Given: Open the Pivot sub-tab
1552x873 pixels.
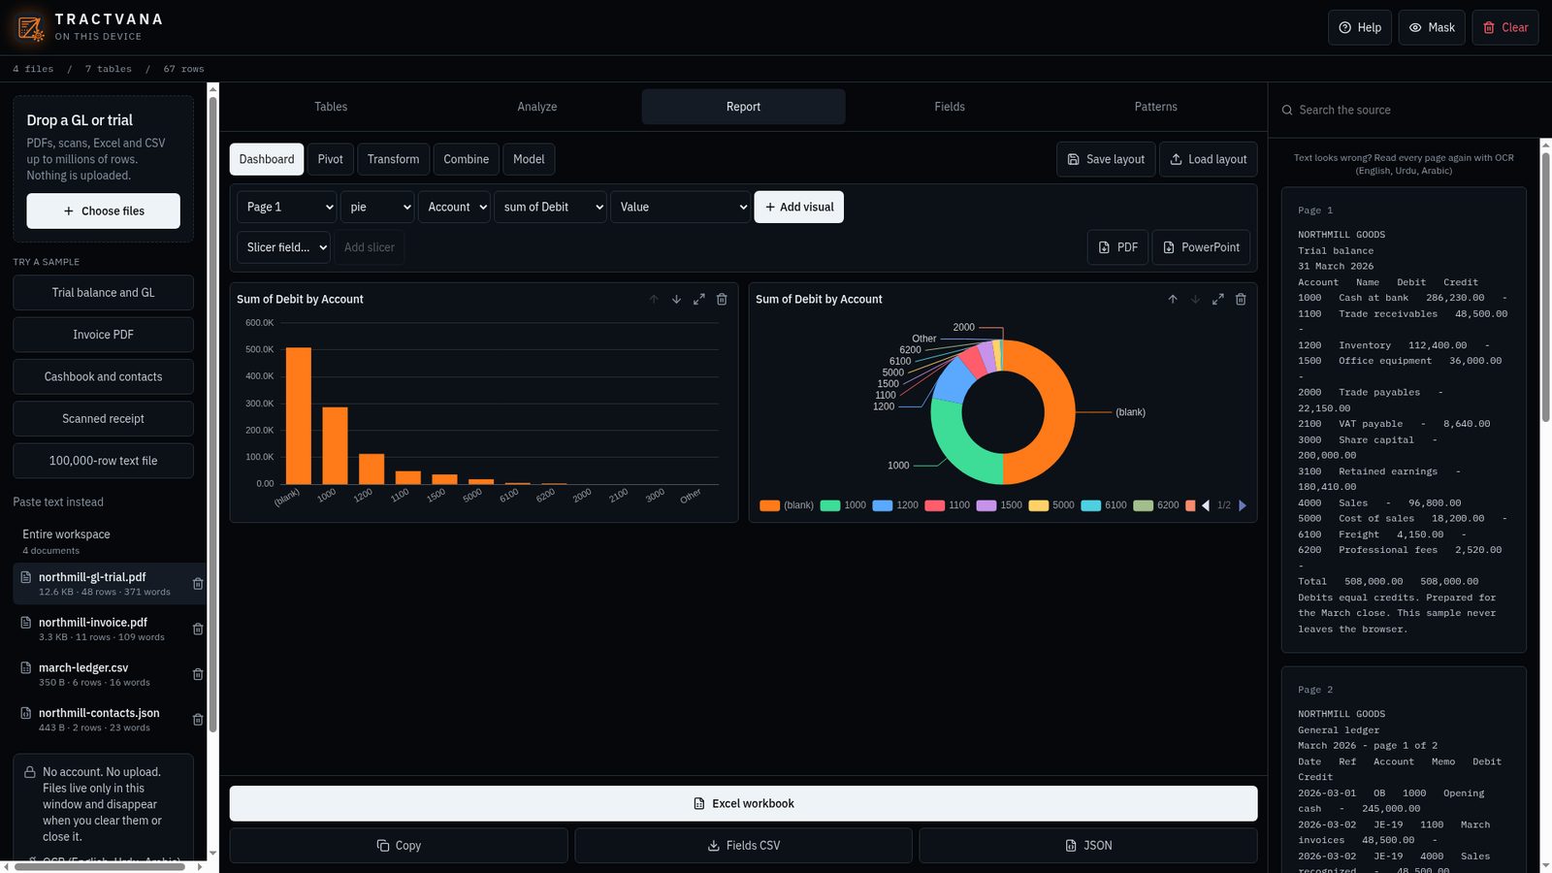Looking at the screenshot, I should (x=330, y=159).
